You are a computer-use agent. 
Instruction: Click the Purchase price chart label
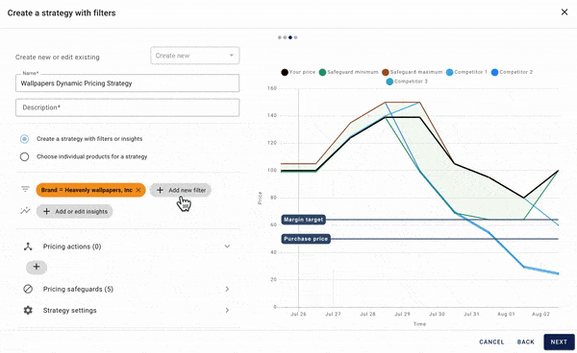[306, 239]
